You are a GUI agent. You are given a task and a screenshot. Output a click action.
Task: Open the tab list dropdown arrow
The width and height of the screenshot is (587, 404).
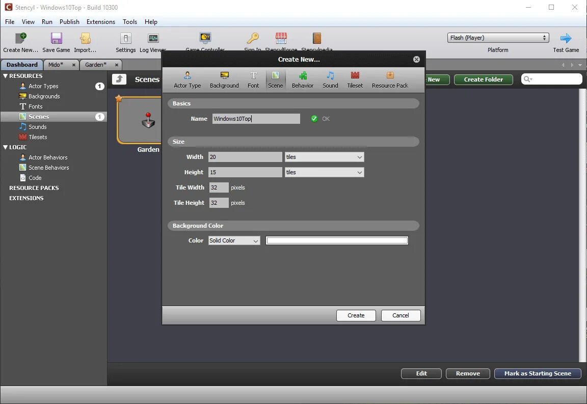click(x=580, y=65)
